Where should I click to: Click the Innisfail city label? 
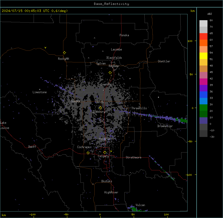[x=107, y=84]
